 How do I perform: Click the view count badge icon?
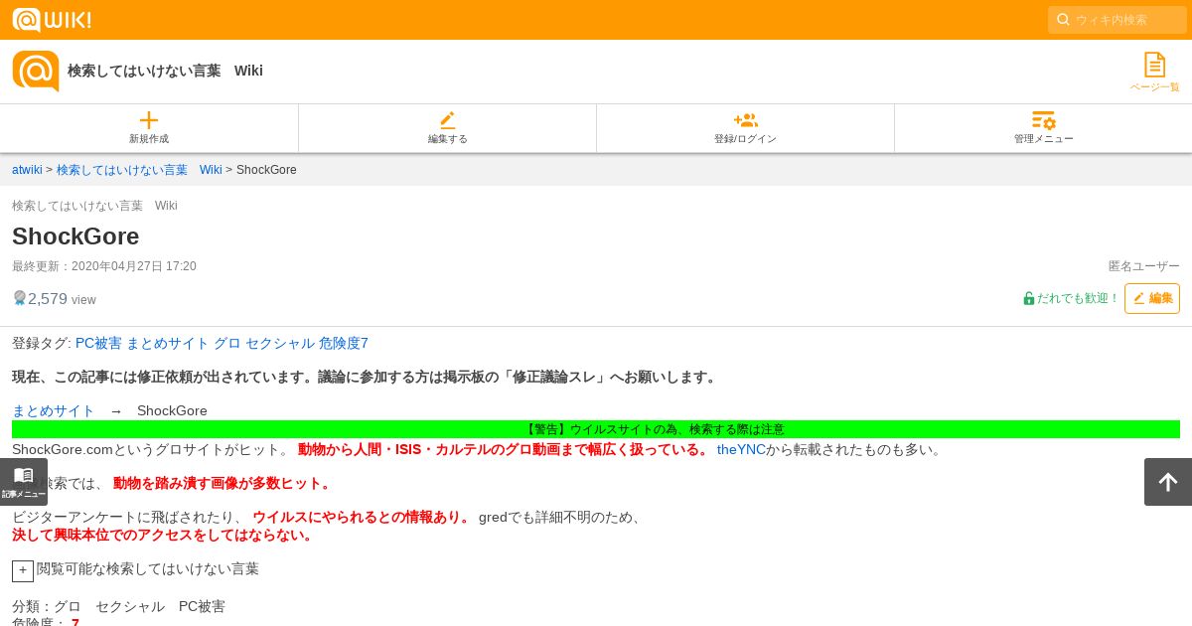19,298
